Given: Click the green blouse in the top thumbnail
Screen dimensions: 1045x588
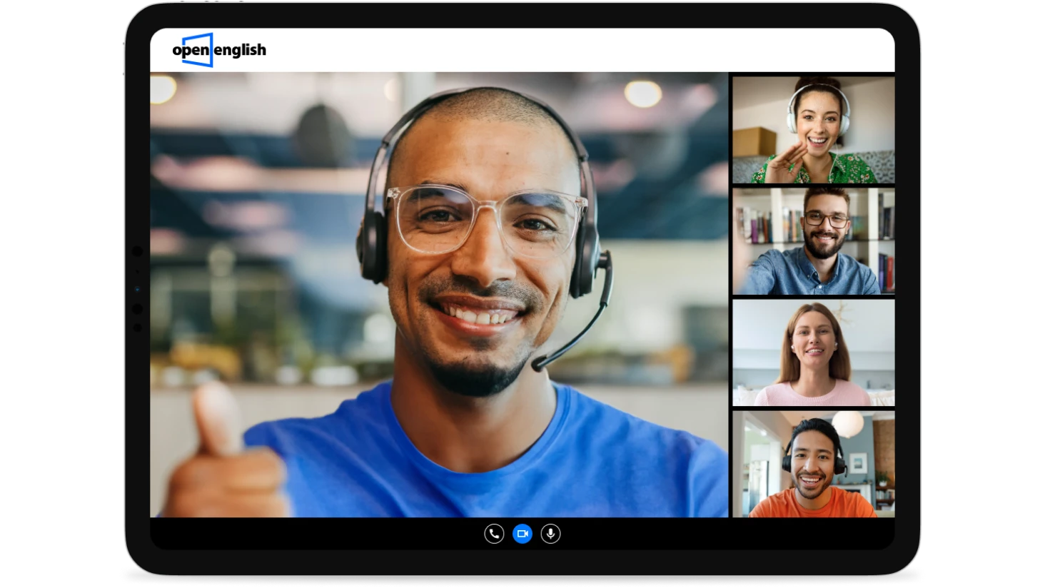Looking at the screenshot, I should point(849,171).
